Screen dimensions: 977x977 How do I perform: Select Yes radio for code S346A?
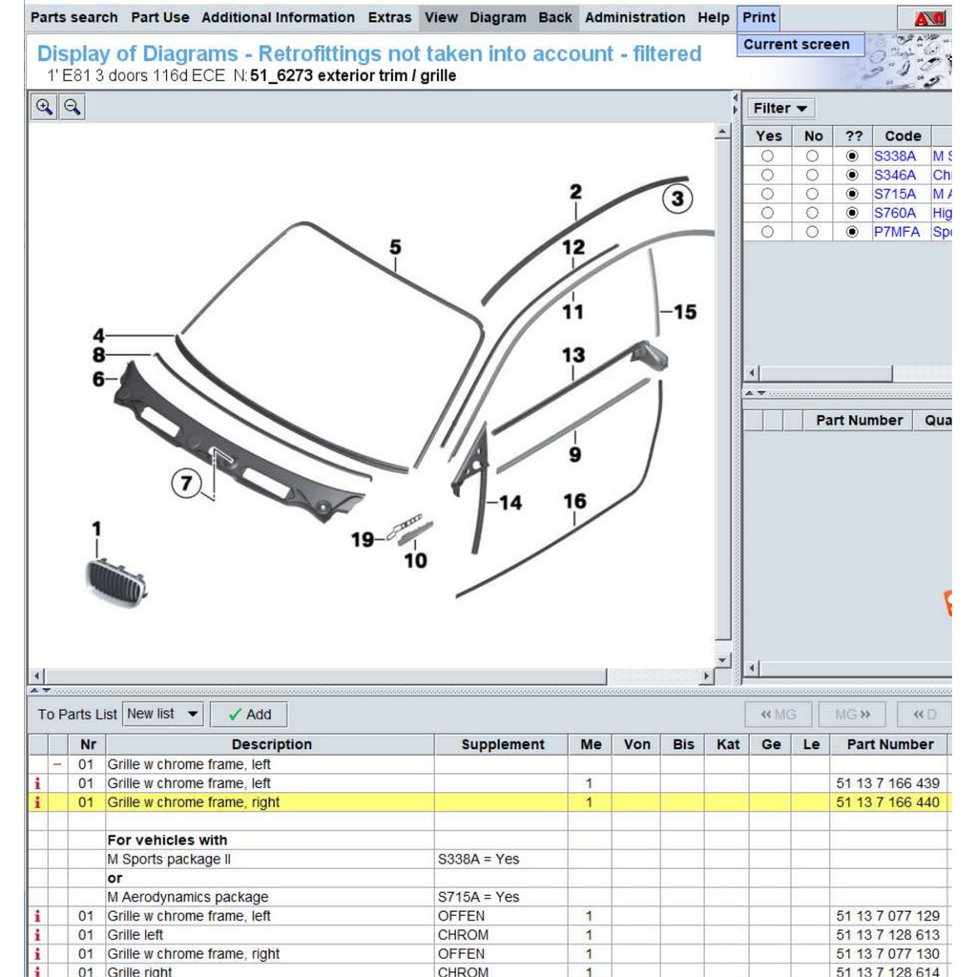pyautogui.click(x=768, y=176)
